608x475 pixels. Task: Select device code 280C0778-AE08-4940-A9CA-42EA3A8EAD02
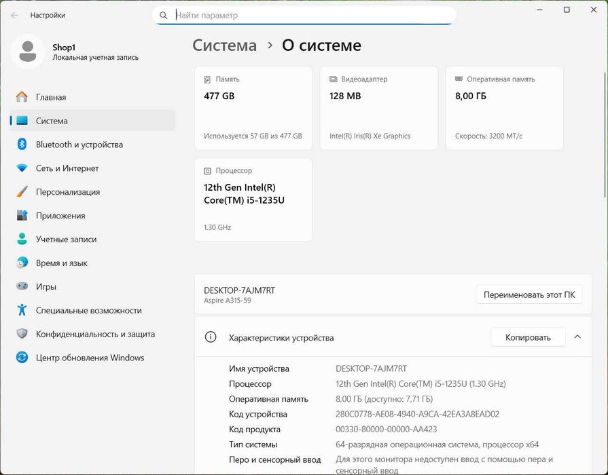pos(418,414)
